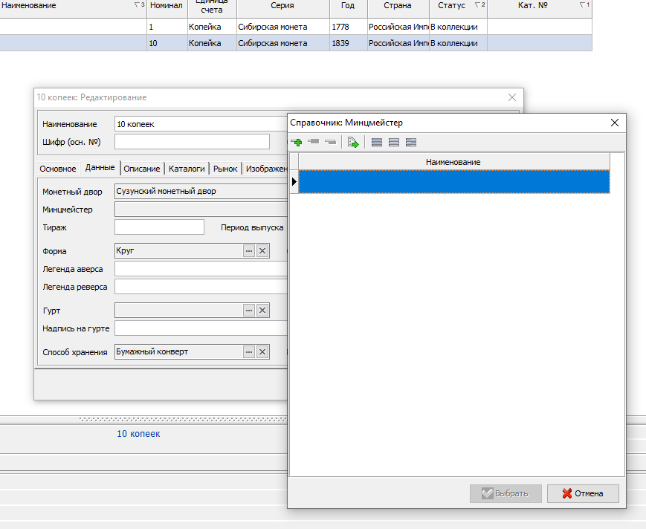Deselect all rows using empty-lines icon
This screenshot has height=529, width=646.
click(394, 143)
